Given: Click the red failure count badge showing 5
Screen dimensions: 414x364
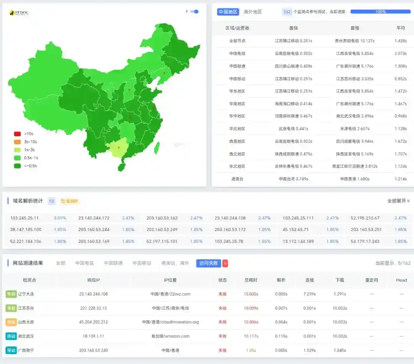Looking at the screenshot, I should pos(225,263).
